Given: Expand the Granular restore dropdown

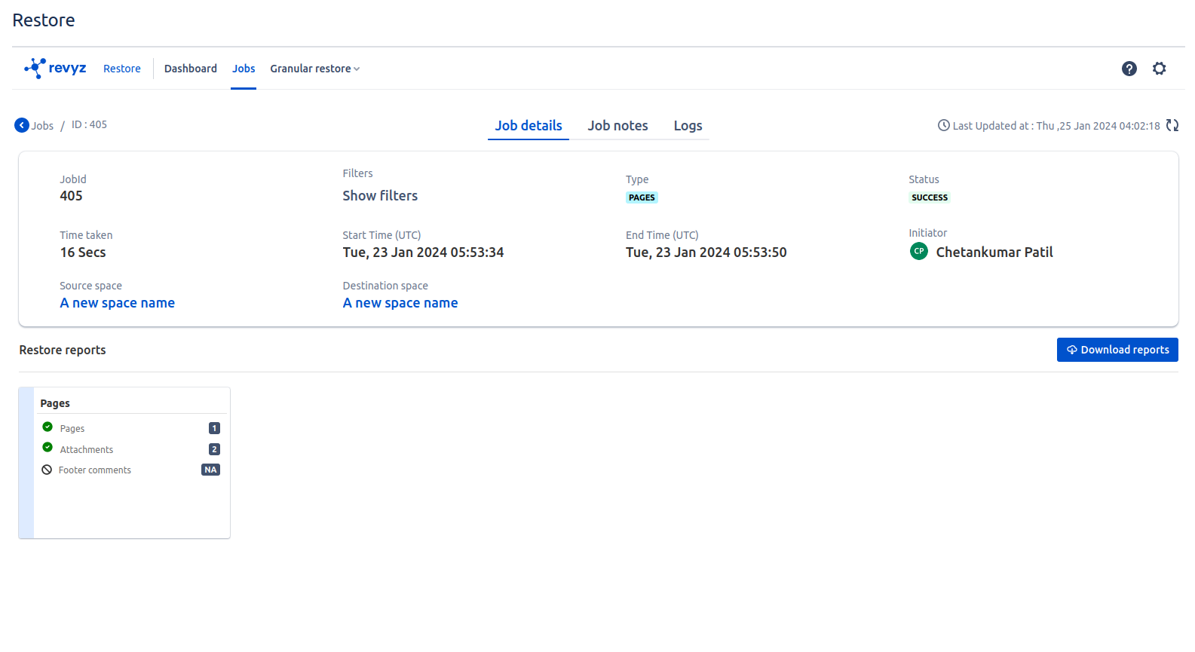Looking at the screenshot, I should 314,69.
